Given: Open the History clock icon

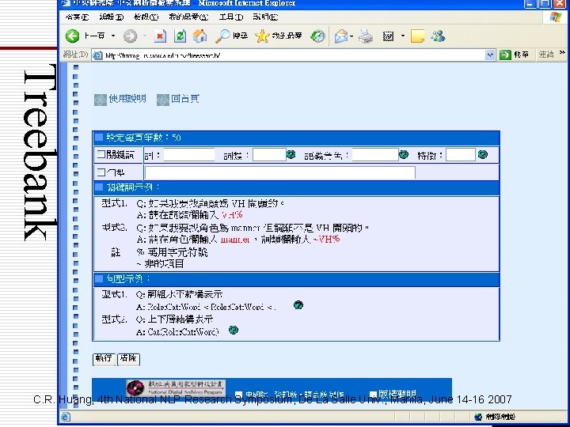Looking at the screenshot, I should click(317, 36).
